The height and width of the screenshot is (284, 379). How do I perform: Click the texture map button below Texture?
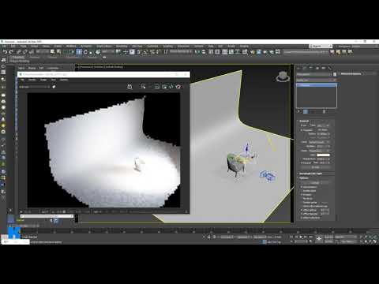[x=315, y=167]
